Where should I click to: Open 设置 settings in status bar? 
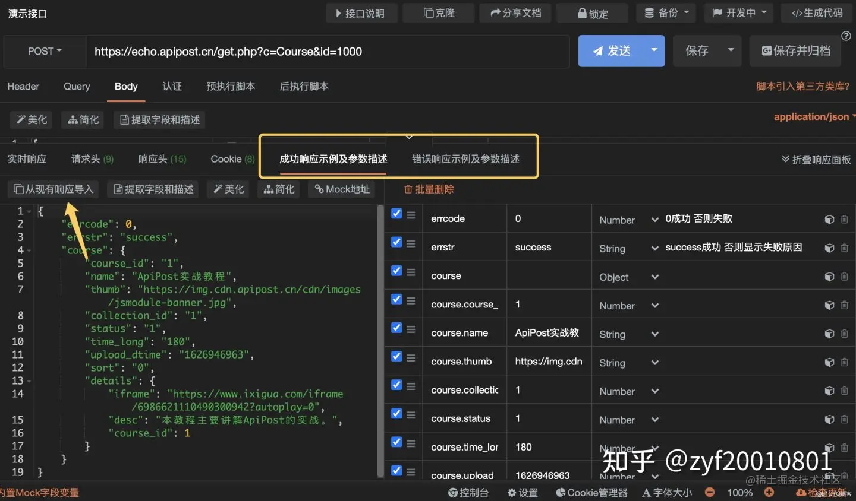(x=523, y=493)
